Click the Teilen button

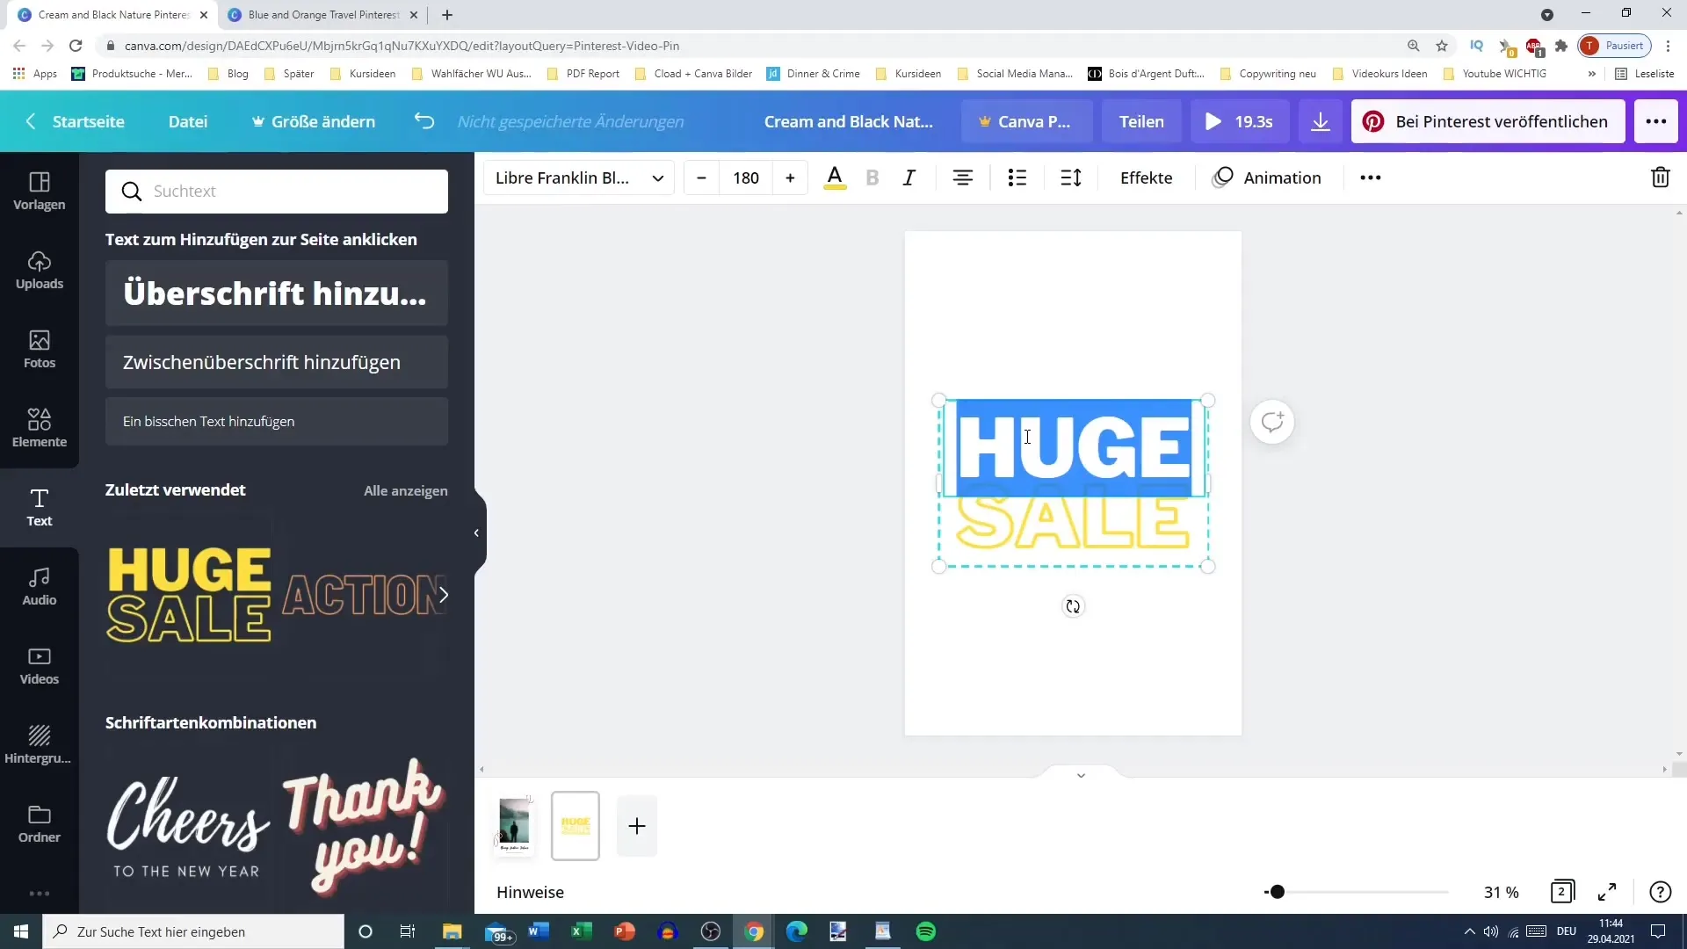pos(1140,121)
